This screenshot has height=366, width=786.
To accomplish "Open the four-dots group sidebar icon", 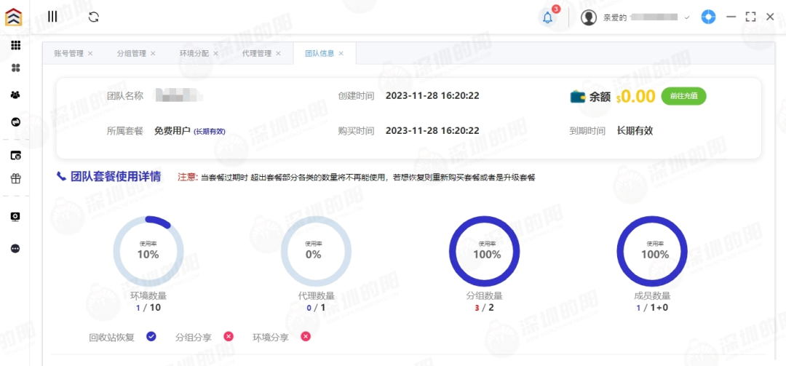I will pyautogui.click(x=15, y=68).
